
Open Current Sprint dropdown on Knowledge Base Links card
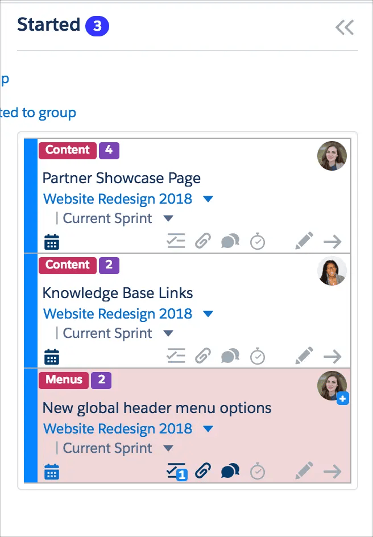click(168, 333)
